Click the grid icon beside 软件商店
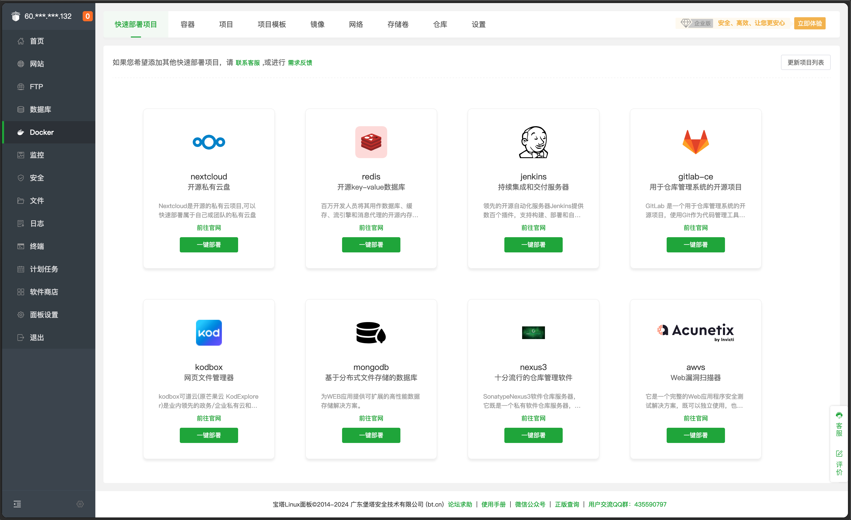The width and height of the screenshot is (851, 520). click(21, 292)
